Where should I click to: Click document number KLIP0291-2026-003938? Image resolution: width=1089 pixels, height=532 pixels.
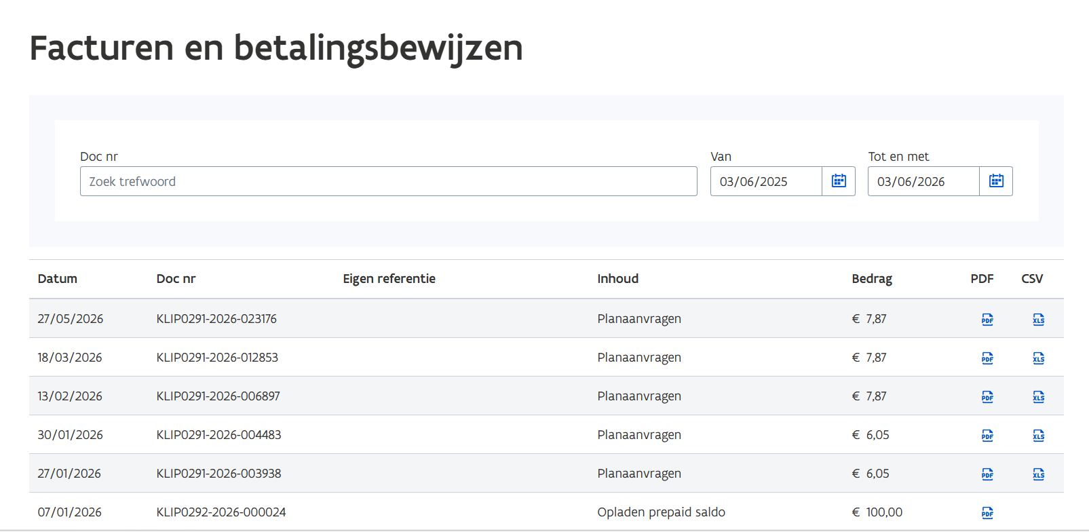(218, 474)
